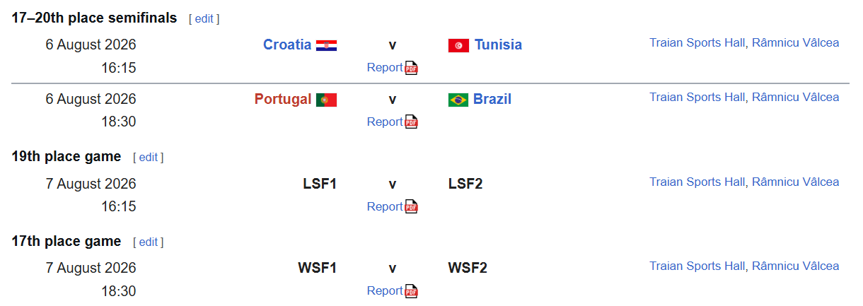Open the Brazil team link

point(492,99)
